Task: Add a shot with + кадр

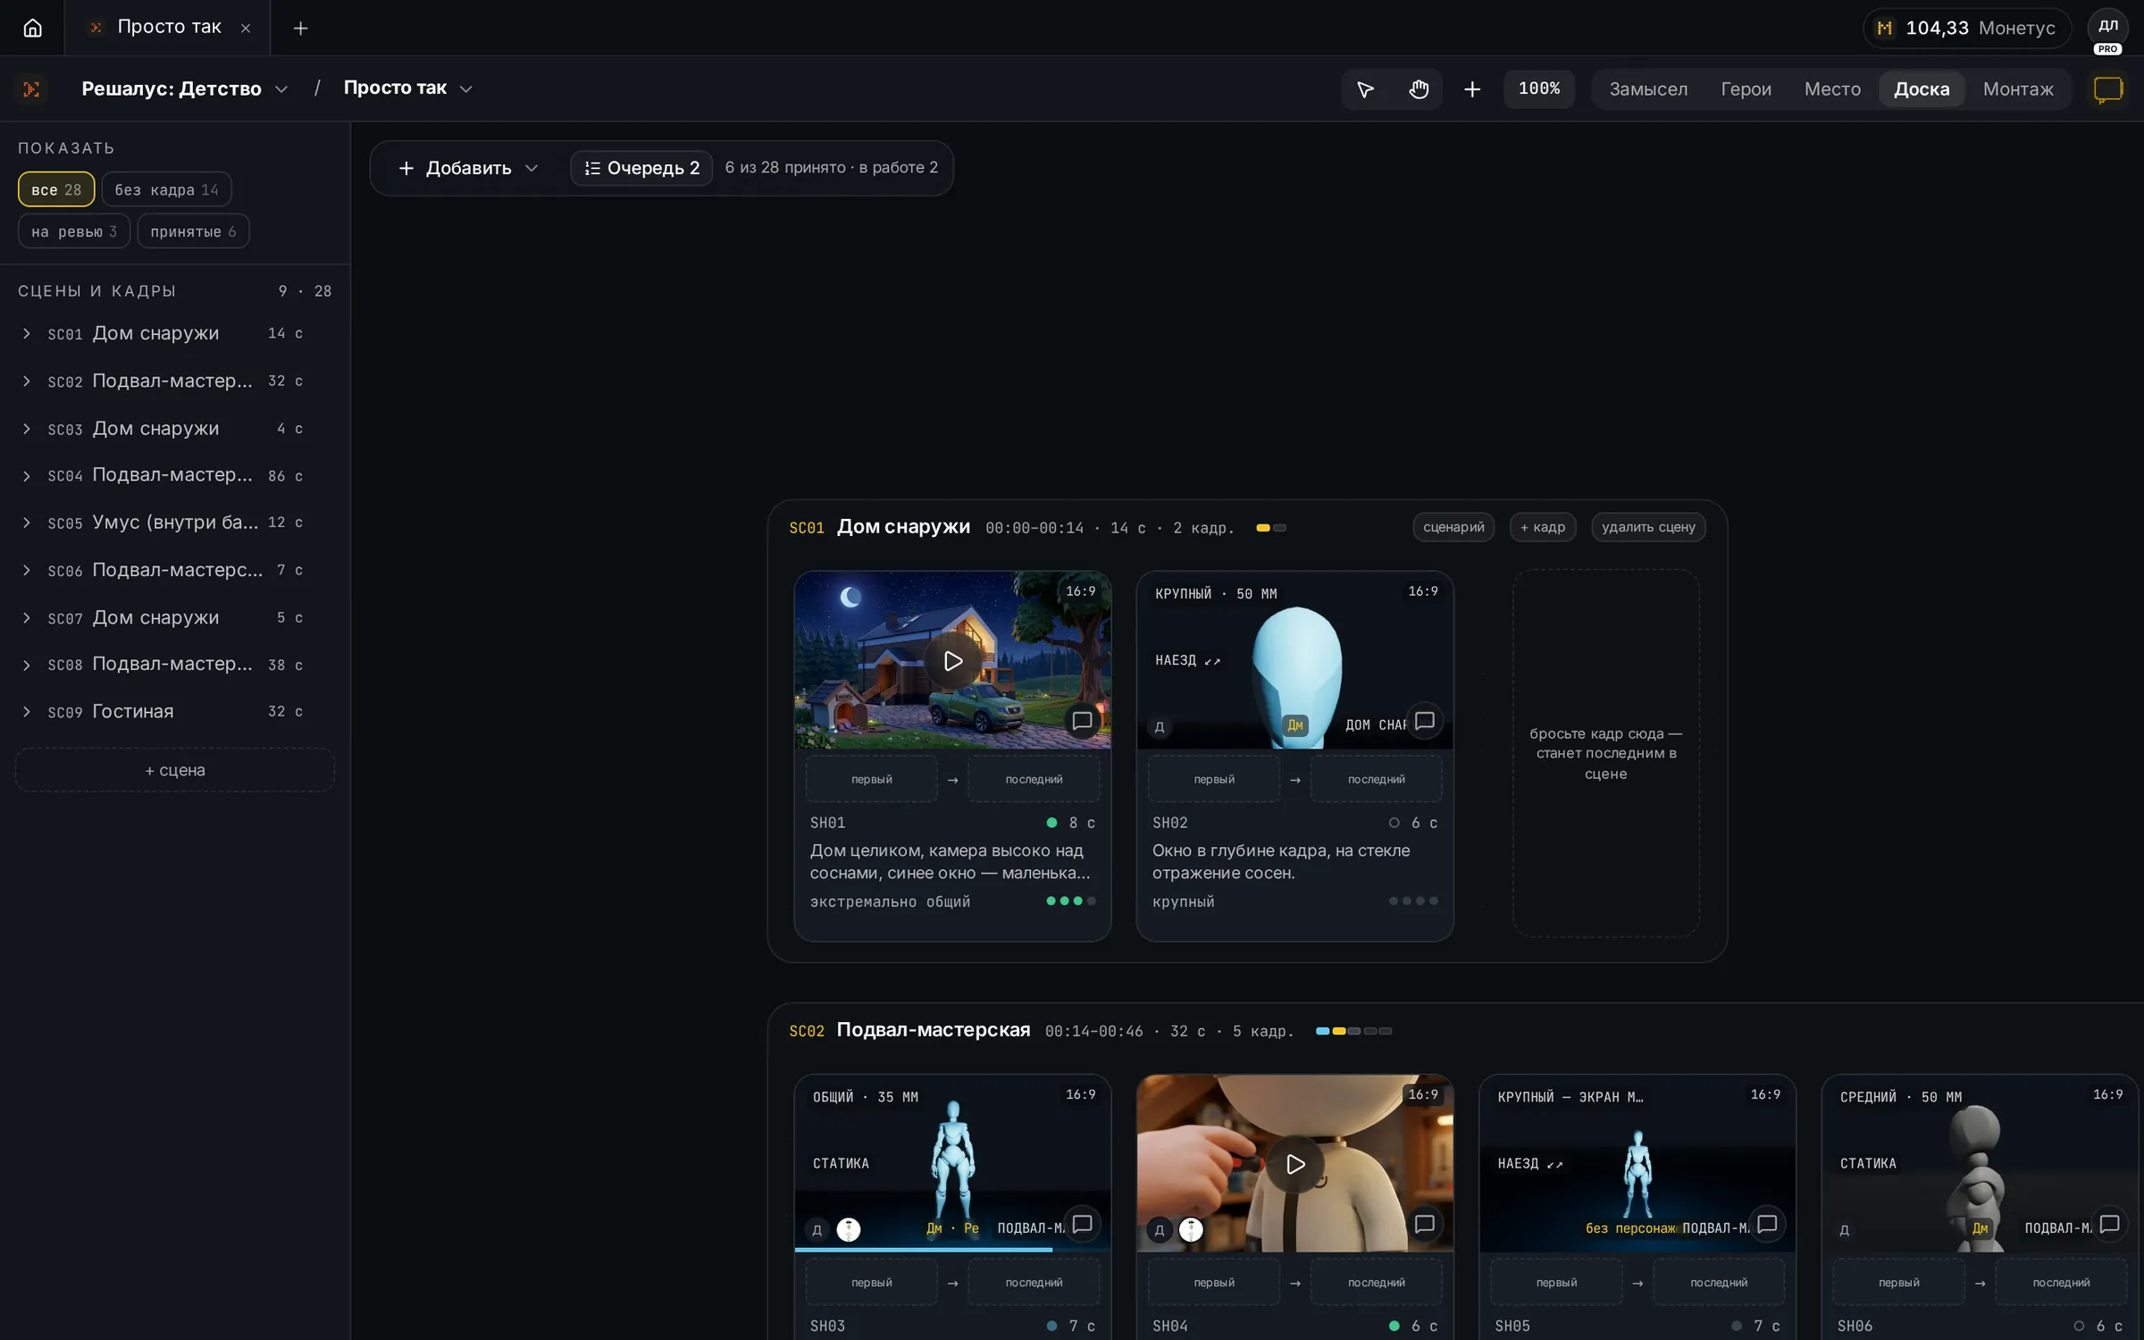Action: point(1543,527)
